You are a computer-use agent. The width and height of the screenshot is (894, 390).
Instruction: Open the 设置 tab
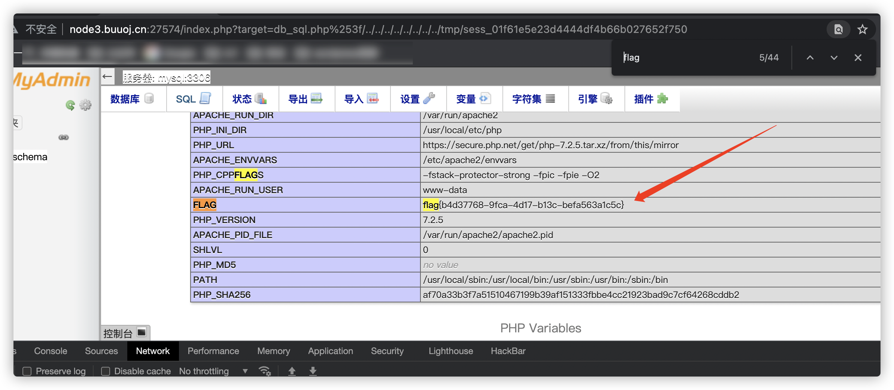click(418, 99)
